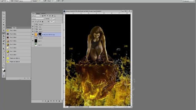The width and height of the screenshot is (196, 110).
Task: Expand the Group 4 folder
Action: (x=35, y=24)
